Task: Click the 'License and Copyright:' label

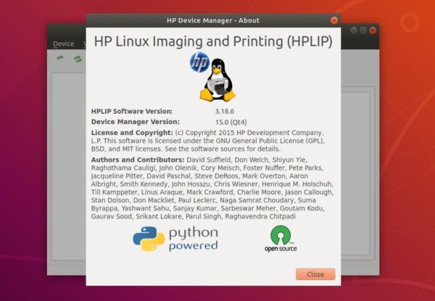Action: click(132, 133)
